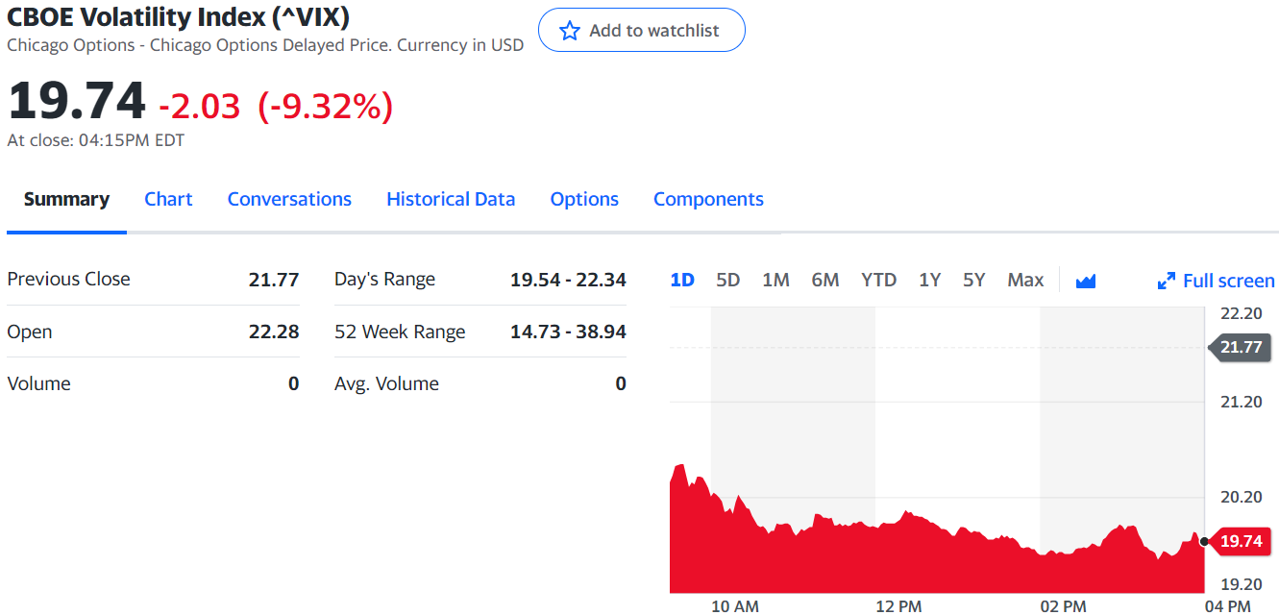This screenshot has height=615, width=1279.
Task: Switch chart to 5D range
Action: click(728, 280)
